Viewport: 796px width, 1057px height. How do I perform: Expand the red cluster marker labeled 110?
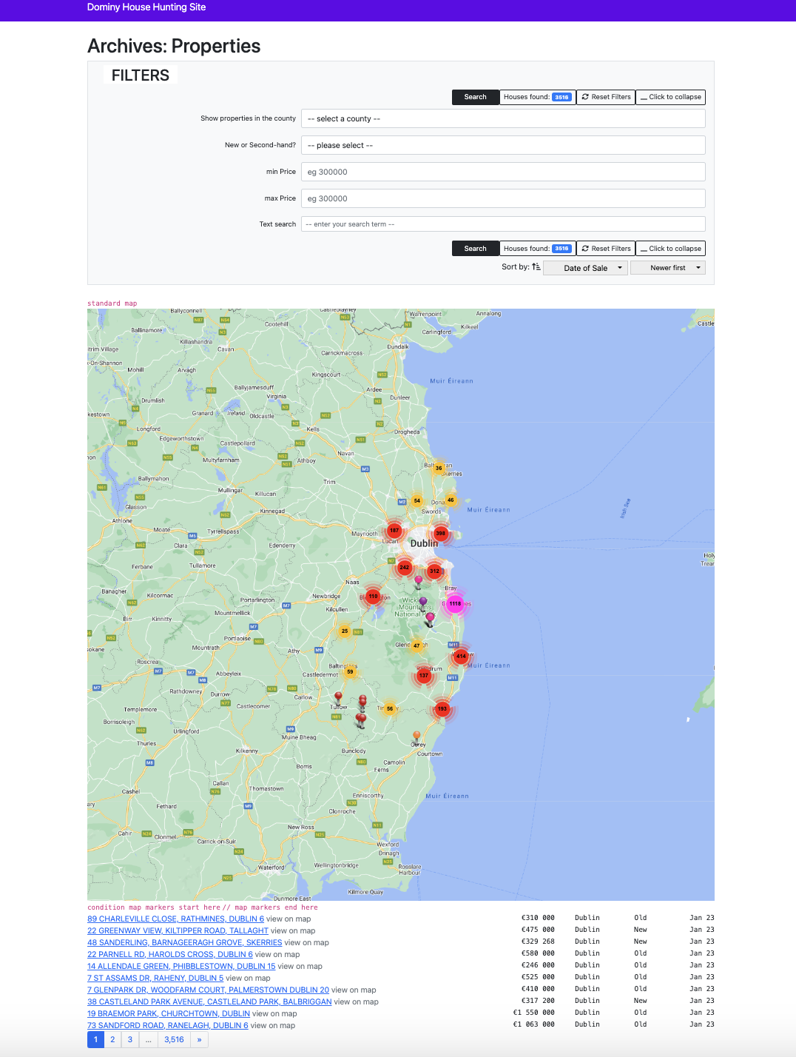373,596
